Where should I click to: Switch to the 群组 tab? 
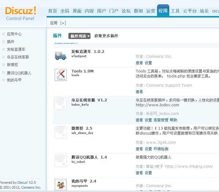(x=138, y=11)
